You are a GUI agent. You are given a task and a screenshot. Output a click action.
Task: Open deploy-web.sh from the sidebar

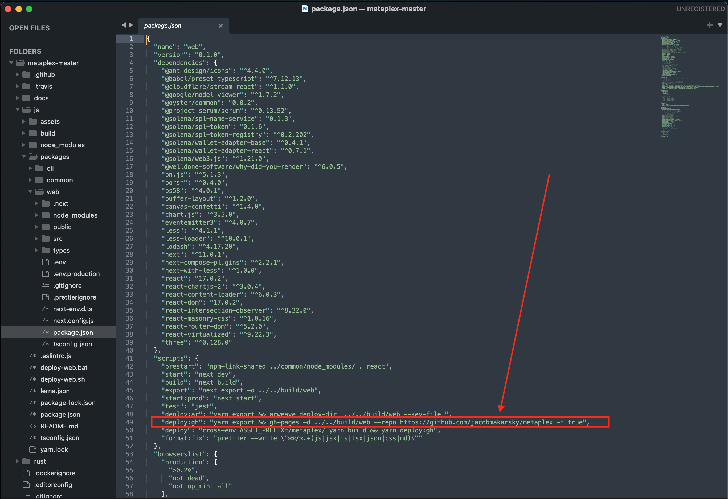62,379
